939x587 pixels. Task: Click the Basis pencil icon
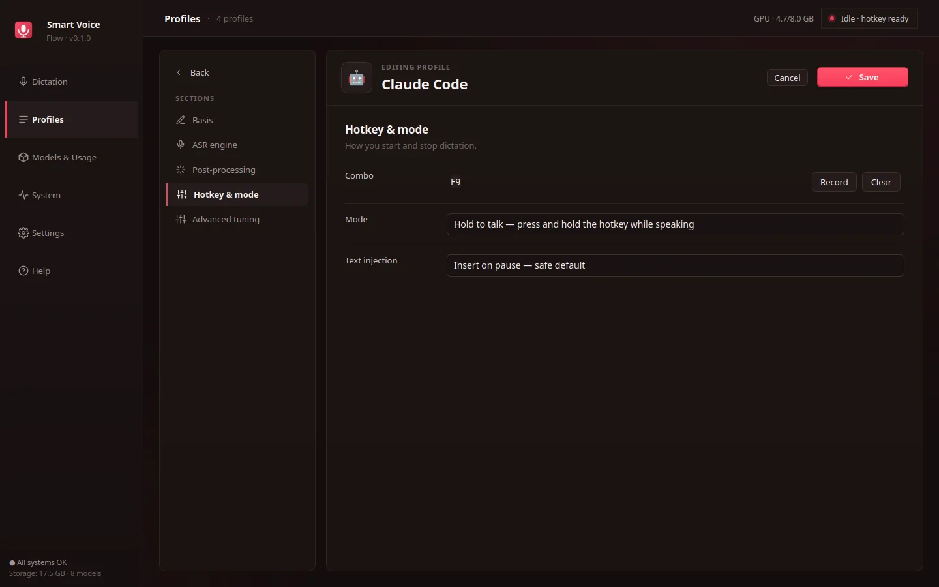tap(181, 120)
